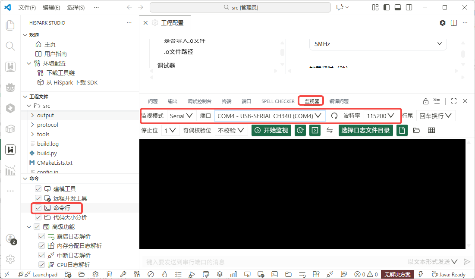This screenshot has width=475, height=279.
Task: Click Launchpad in the status bar
Action: point(45,274)
